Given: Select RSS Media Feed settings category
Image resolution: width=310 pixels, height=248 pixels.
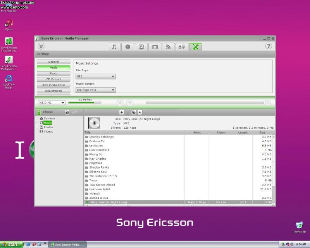Looking at the screenshot, I should coord(53,85).
